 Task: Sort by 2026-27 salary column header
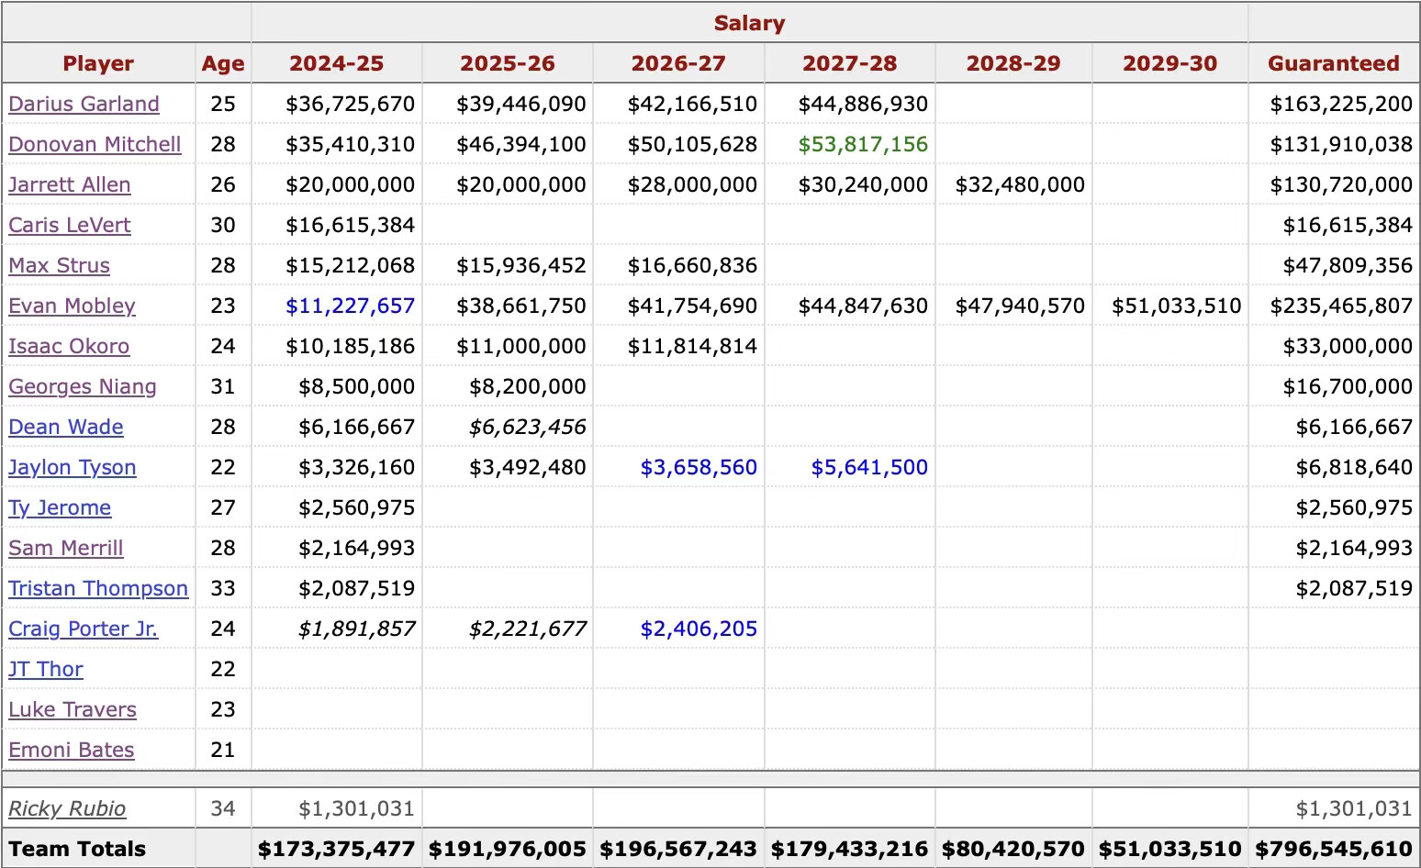pos(678,63)
